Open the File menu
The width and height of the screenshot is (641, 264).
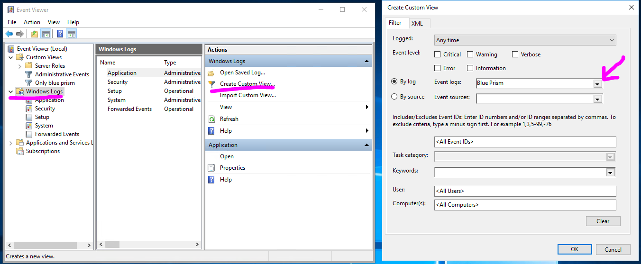click(x=12, y=22)
